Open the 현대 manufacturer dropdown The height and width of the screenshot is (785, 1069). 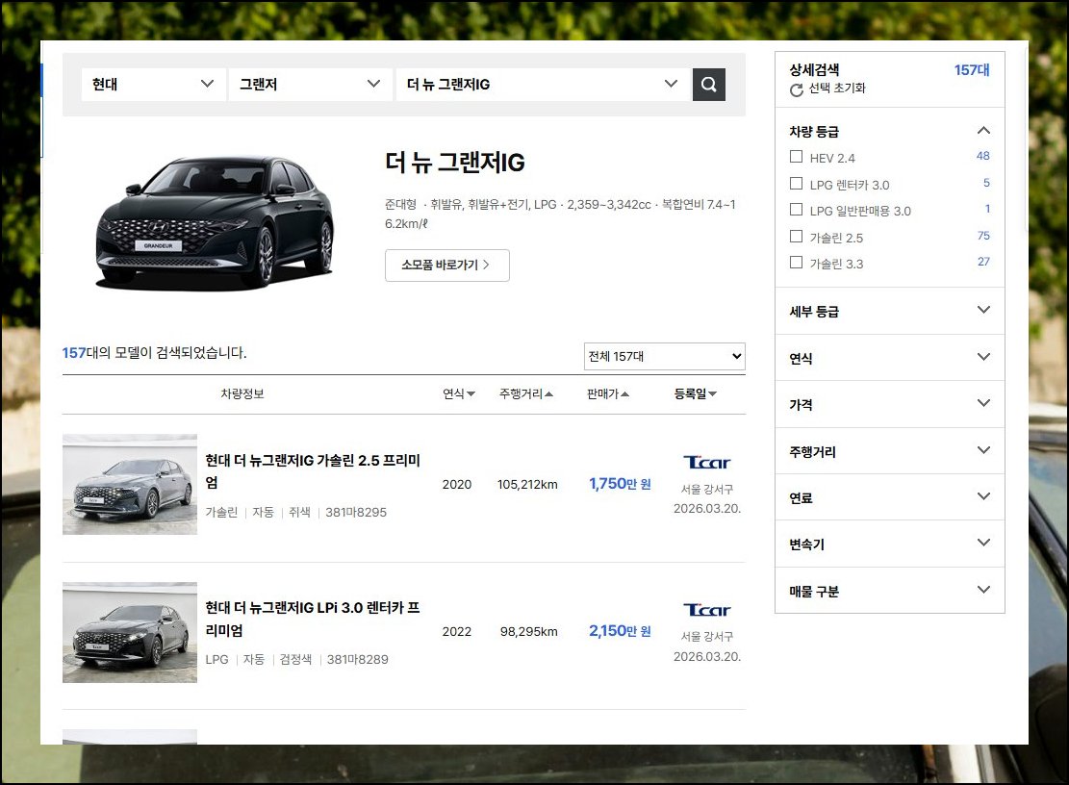pyautogui.click(x=153, y=85)
